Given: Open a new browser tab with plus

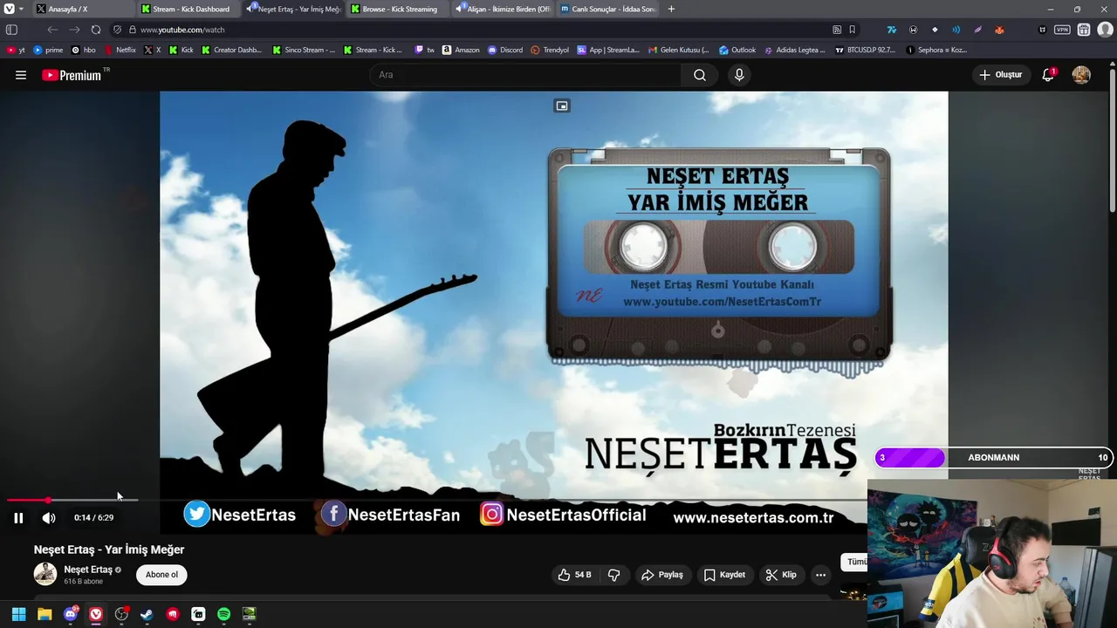Looking at the screenshot, I should [671, 9].
